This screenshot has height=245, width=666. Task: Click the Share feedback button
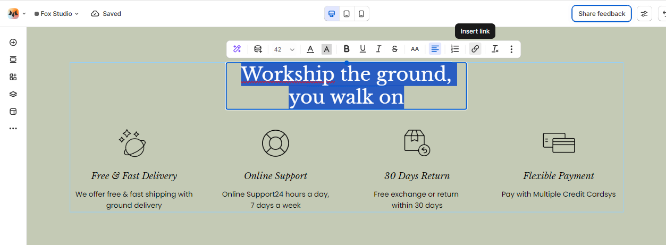(602, 14)
